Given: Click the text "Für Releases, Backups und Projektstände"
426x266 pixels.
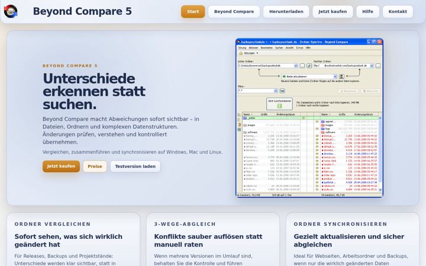Looking at the screenshot, I should (x=64, y=256).
